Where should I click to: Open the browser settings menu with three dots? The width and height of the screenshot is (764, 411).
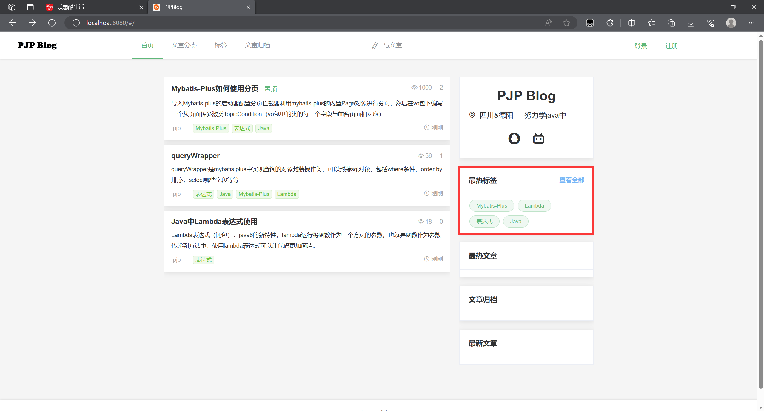tap(751, 23)
